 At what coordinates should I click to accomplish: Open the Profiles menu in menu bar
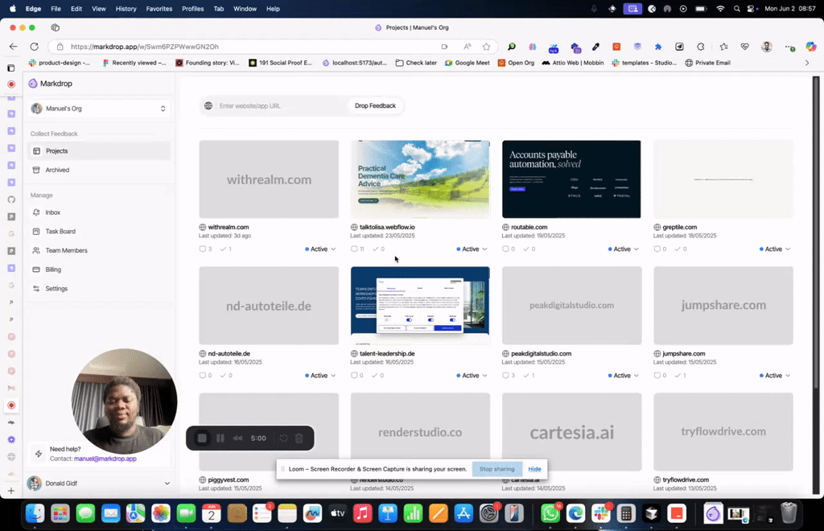tap(192, 8)
